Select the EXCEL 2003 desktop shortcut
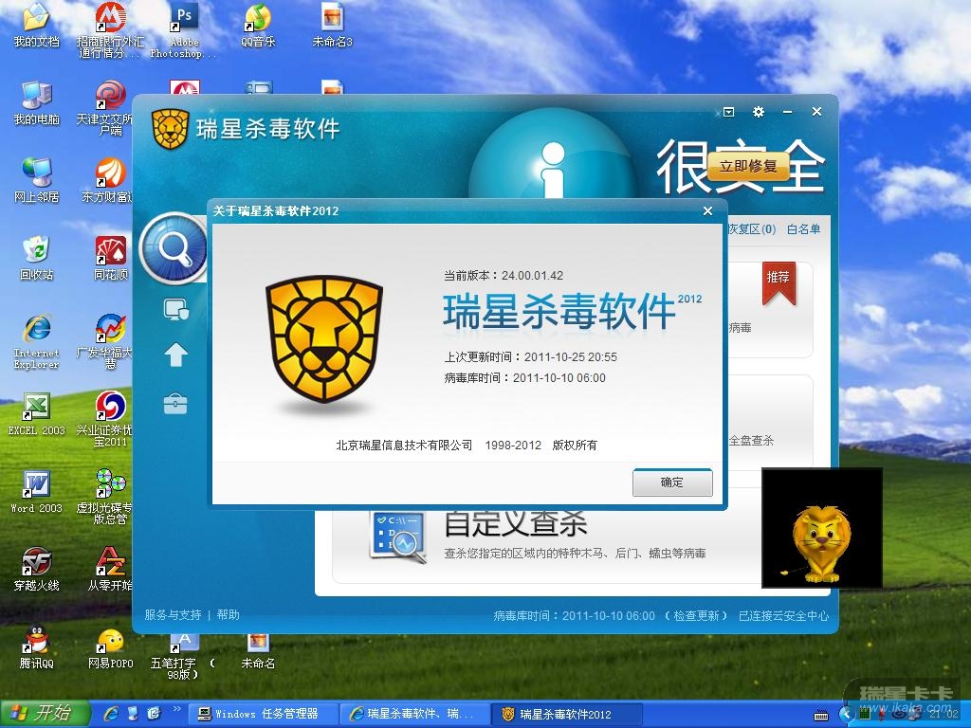 (37, 413)
